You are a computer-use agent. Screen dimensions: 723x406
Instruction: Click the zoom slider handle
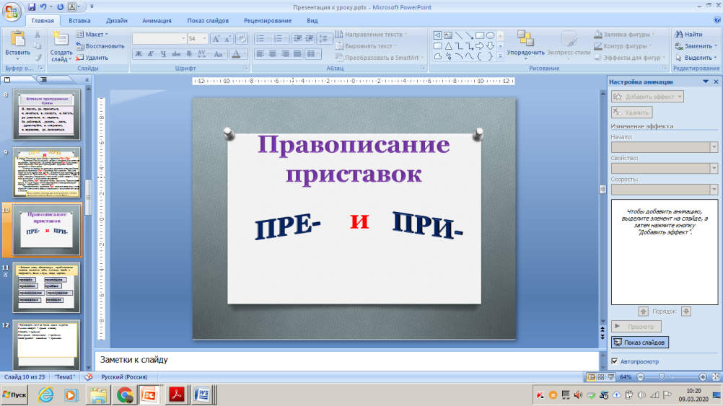pos(662,377)
